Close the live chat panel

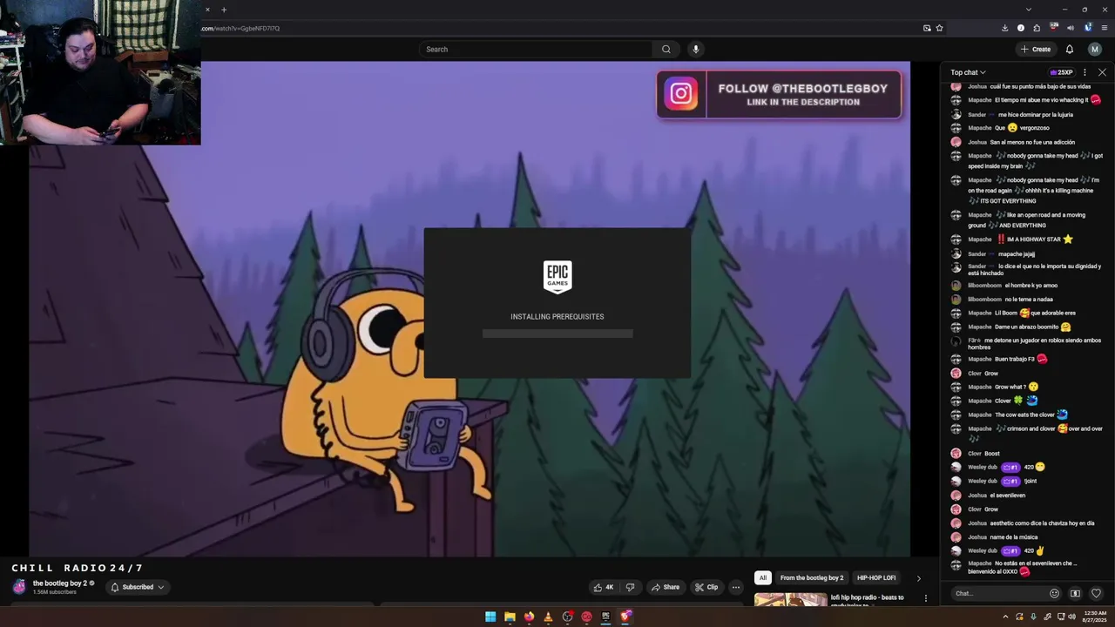tap(1102, 72)
